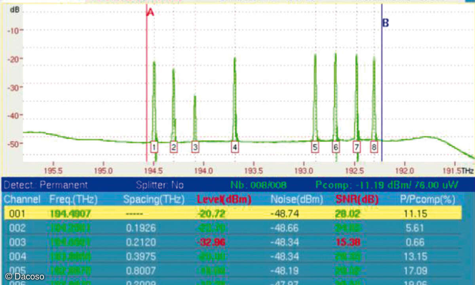
Task: Click the -50 dB axis label
Action: click(13, 143)
